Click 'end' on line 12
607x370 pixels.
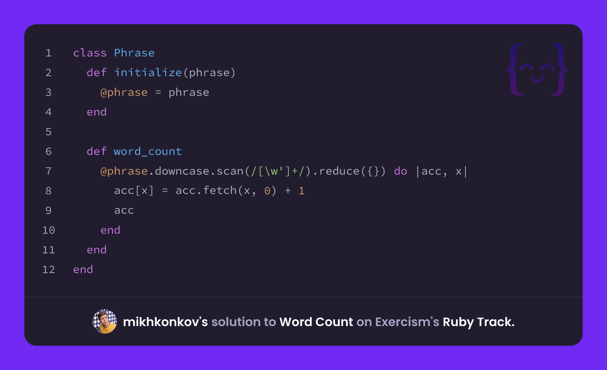[x=83, y=269]
